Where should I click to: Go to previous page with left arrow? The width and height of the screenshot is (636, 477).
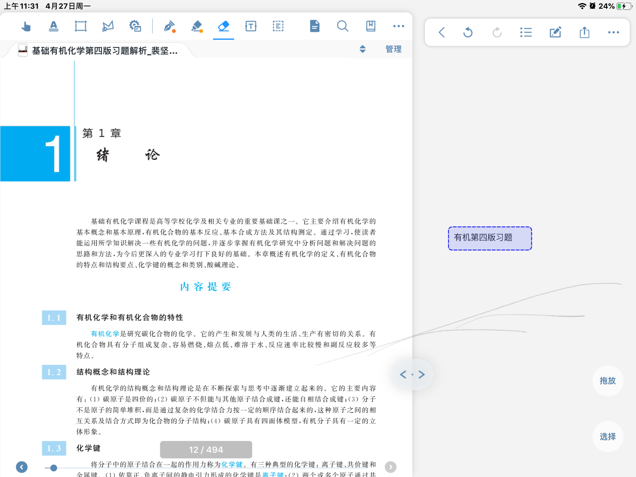[x=22, y=467]
